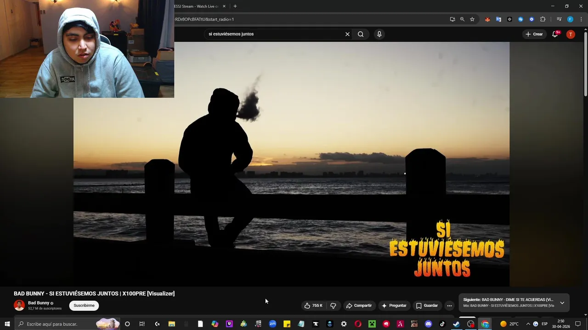588x330 pixels.
Task: Click the video title BAD BUNNY - SI ESTUVIÉSEMOS JUNTOS
Action: (x=94, y=293)
